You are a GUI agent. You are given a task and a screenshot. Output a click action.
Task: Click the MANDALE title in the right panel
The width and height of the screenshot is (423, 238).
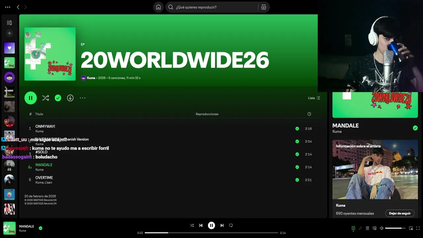(x=345, y=126)
